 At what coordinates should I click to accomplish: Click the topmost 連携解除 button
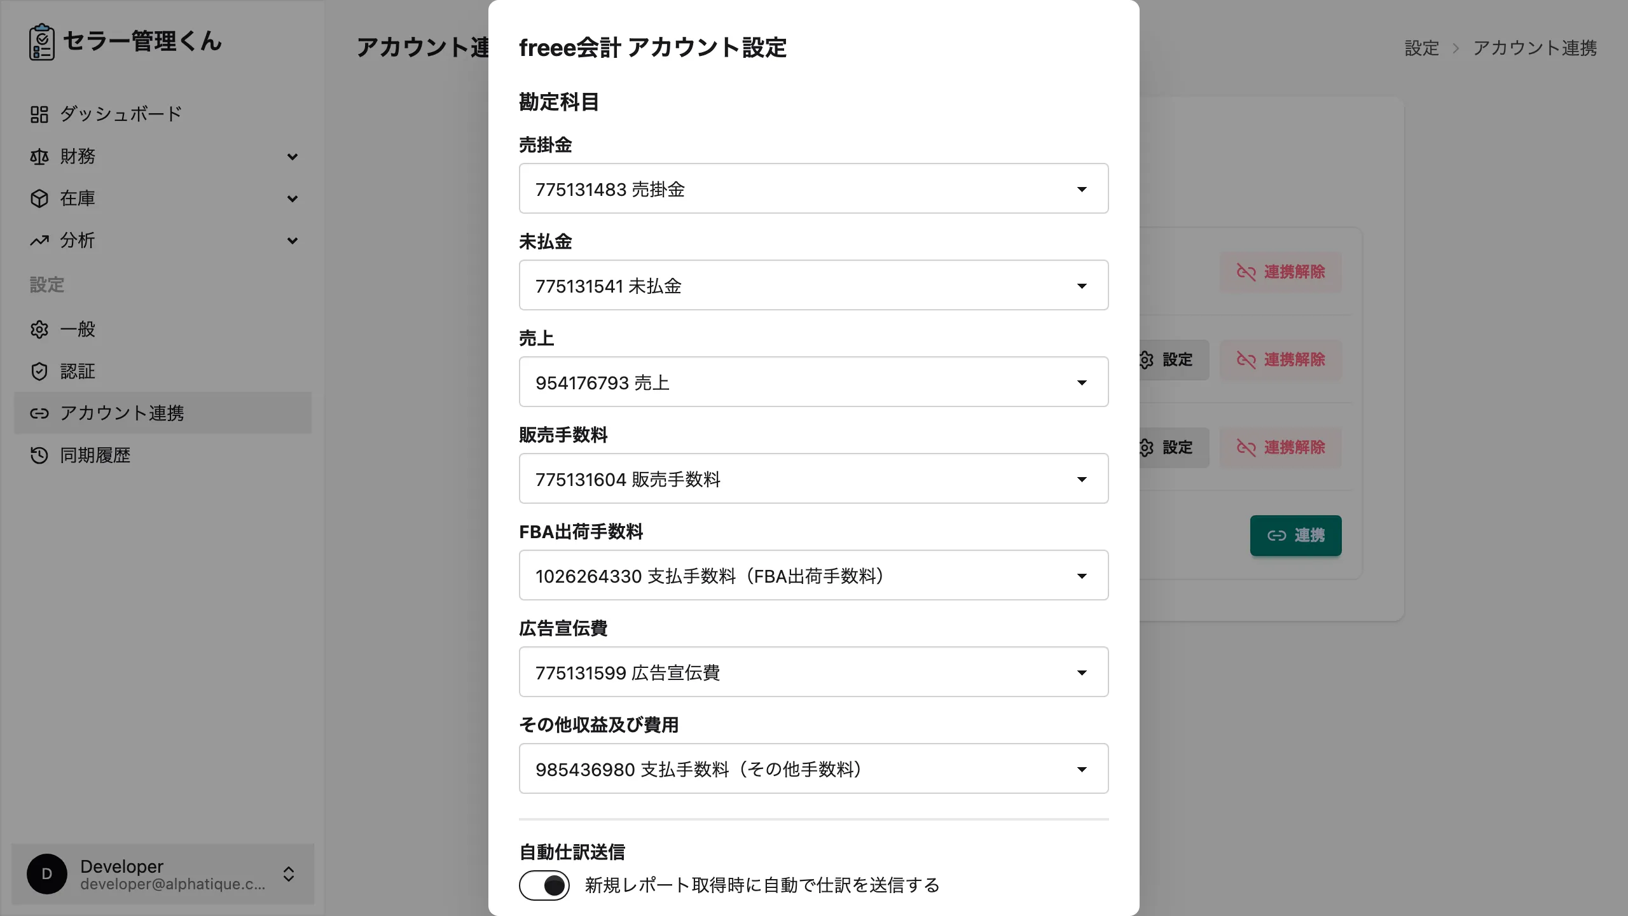pyautogui.click(x=1281, y=272)
